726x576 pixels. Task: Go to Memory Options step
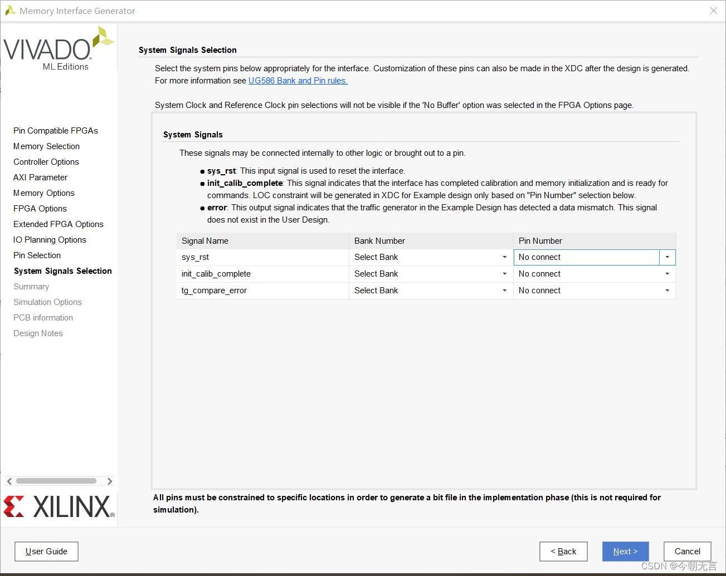tap(44, 193)
